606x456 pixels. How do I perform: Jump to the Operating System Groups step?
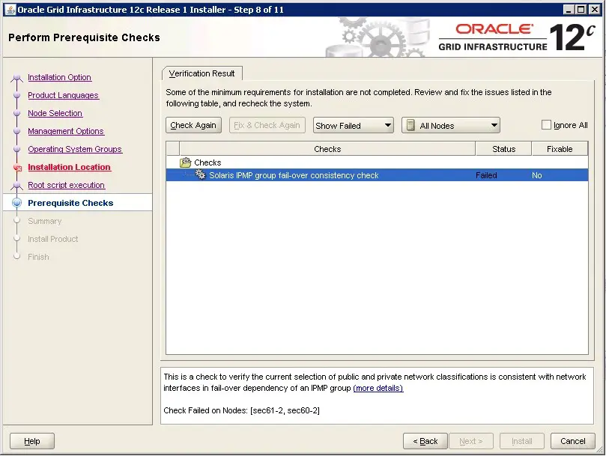(x=75, y=149)
